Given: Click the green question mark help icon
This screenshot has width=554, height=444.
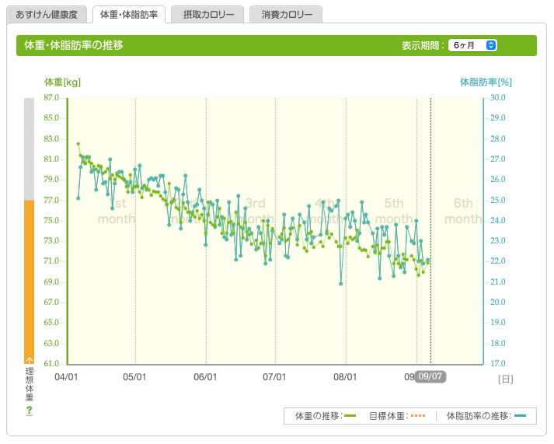Looking at the screenshot, I should pyautogui.click(x=30, y=410).
